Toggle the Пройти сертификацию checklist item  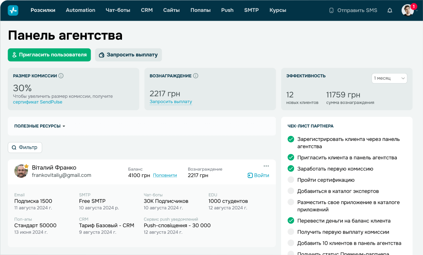click(291, 180)
